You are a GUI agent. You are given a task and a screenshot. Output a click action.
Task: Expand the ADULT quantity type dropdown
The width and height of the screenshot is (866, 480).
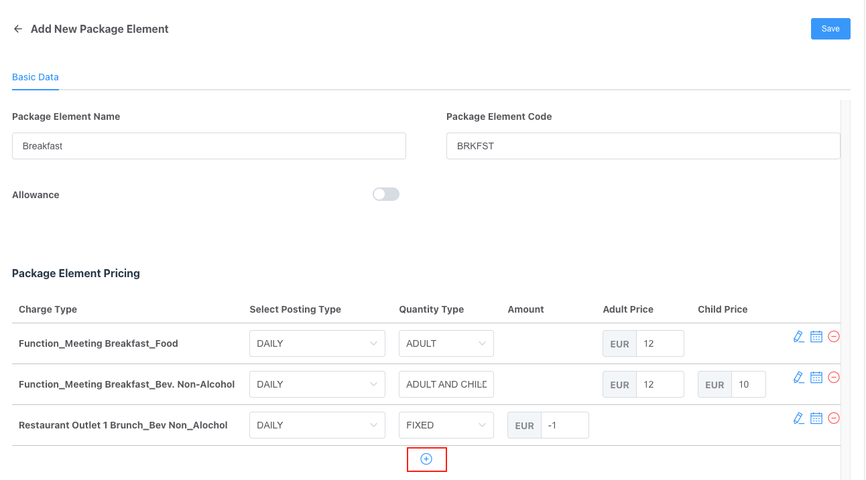click(446, 343)
